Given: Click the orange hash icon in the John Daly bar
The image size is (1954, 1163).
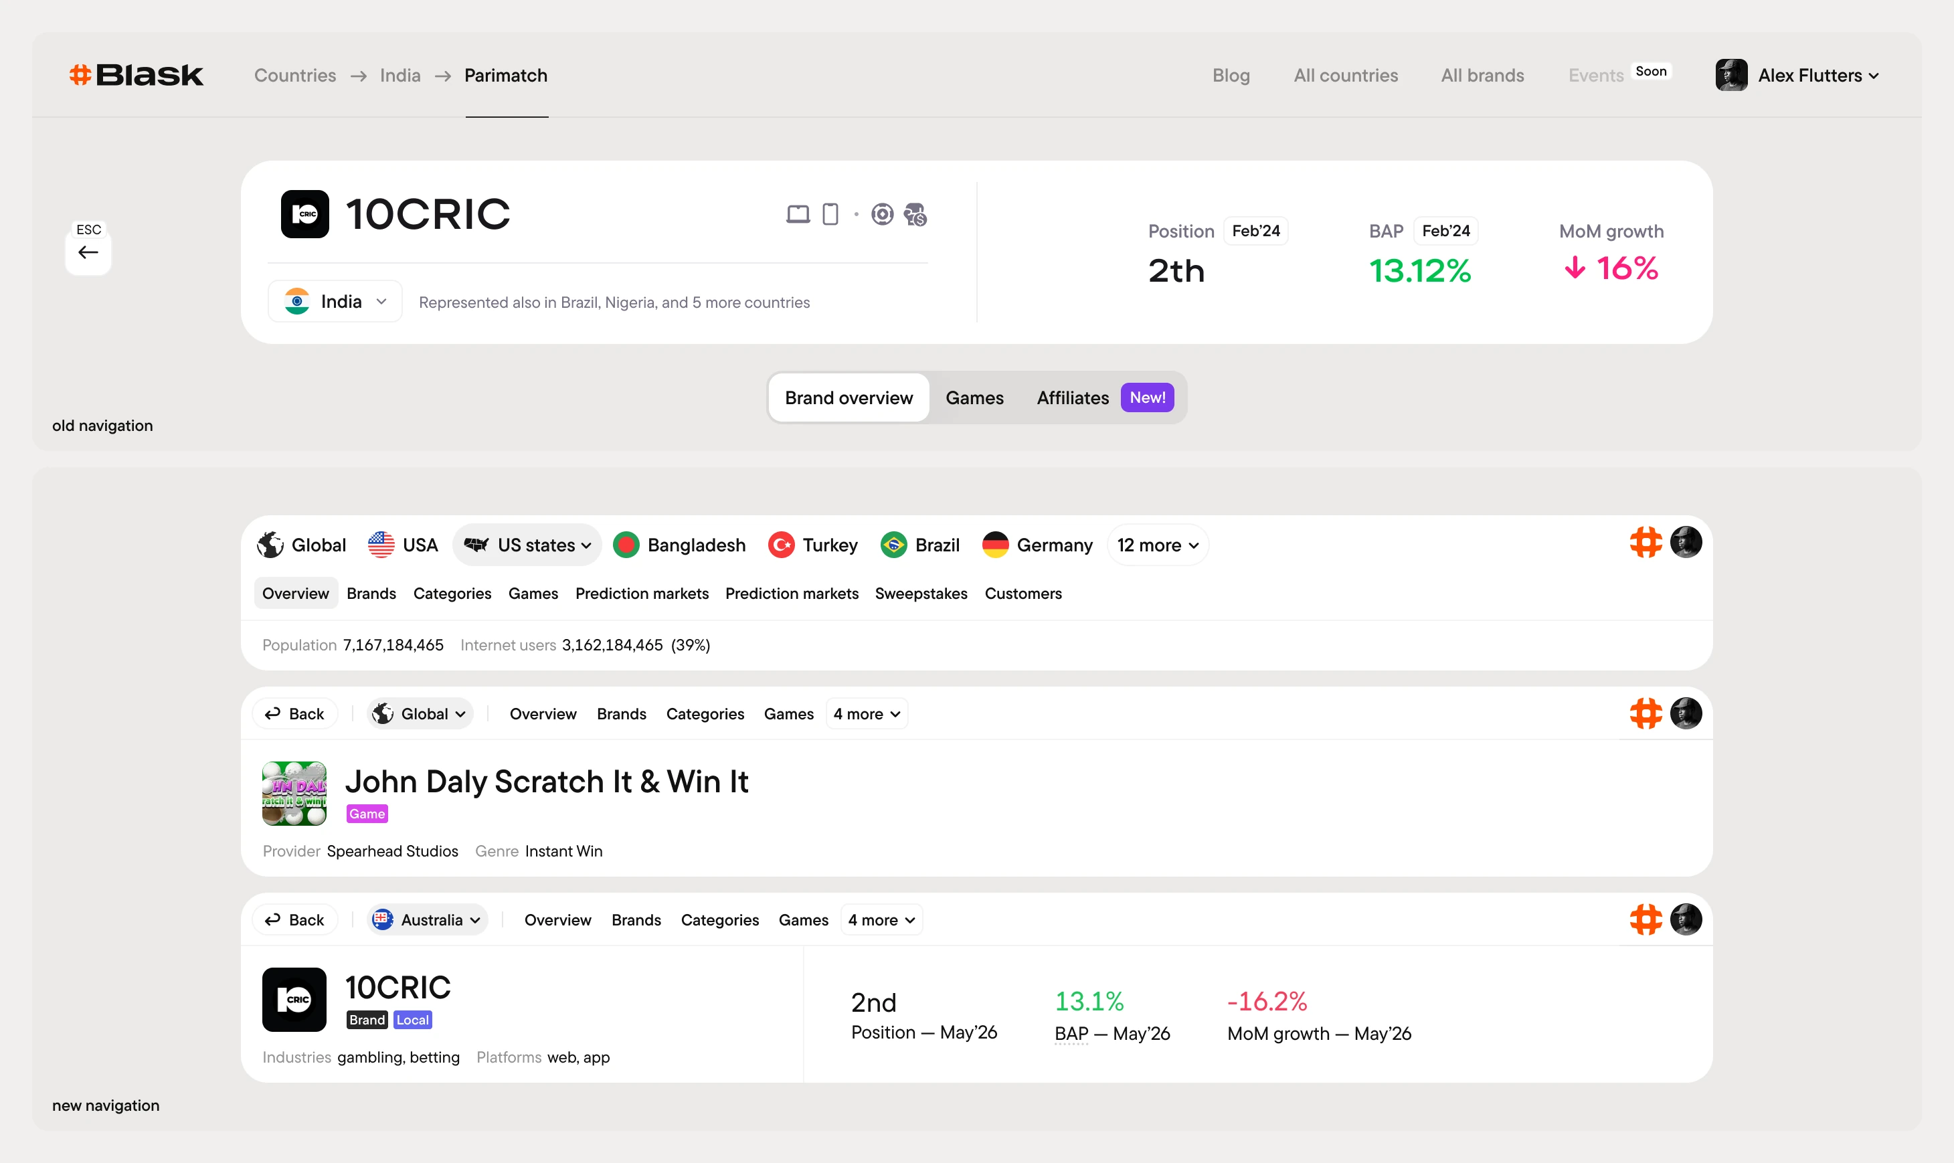Looking at the screenshot, I should [1646, 714].
